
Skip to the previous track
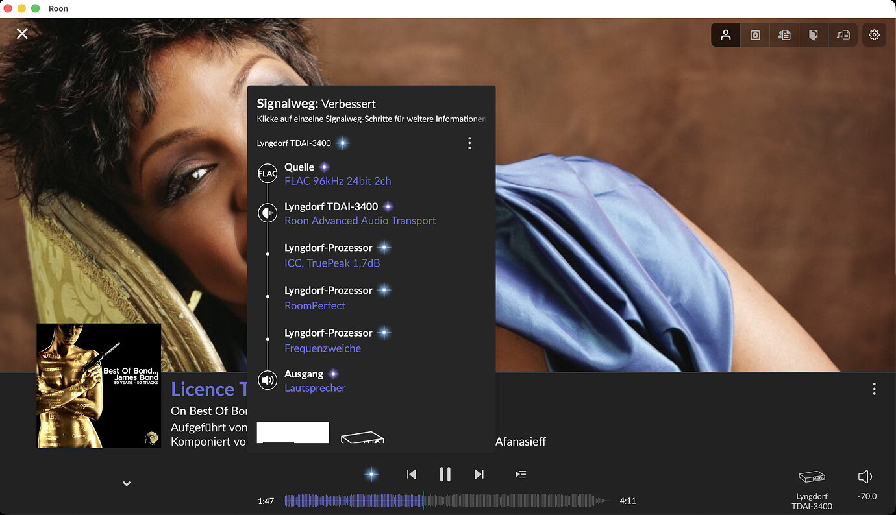pyautogui.click(x=411, y=474)
